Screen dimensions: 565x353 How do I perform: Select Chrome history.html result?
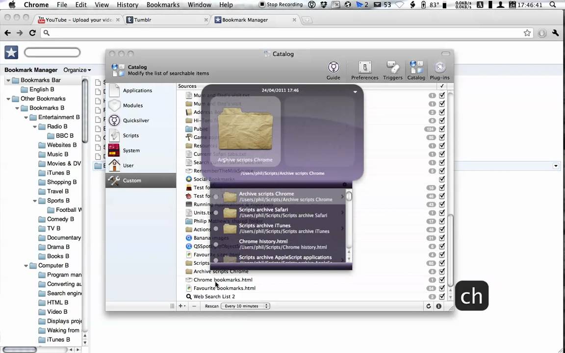click(278, 244)
